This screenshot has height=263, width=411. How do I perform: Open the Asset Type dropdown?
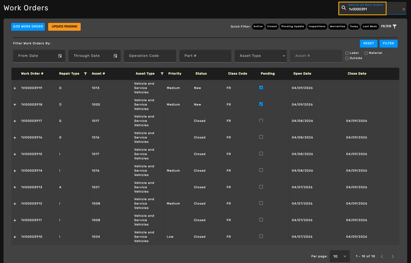(261, 56)
